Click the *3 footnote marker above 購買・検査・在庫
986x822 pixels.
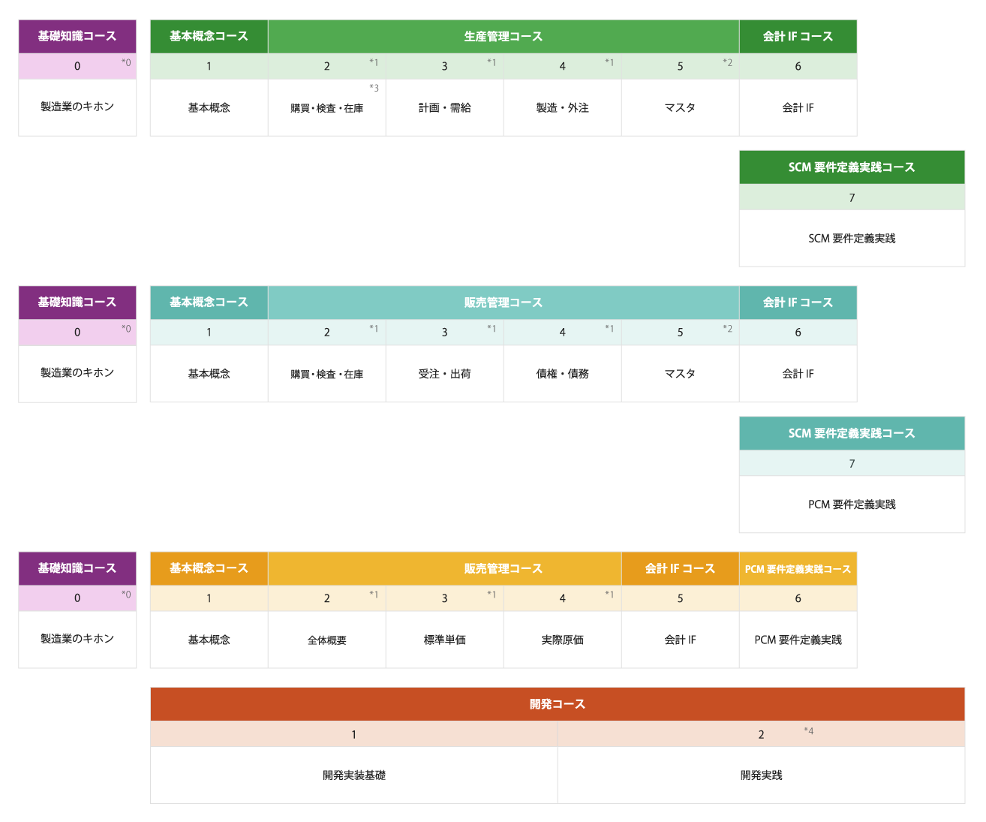click(x=374, y=89)
